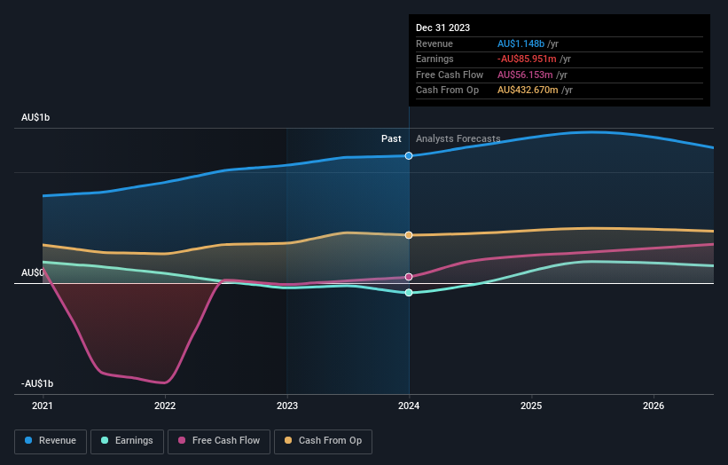Toggle the Free Cash Flow legend button
The image size is (728, 465).
pos(219,441)
